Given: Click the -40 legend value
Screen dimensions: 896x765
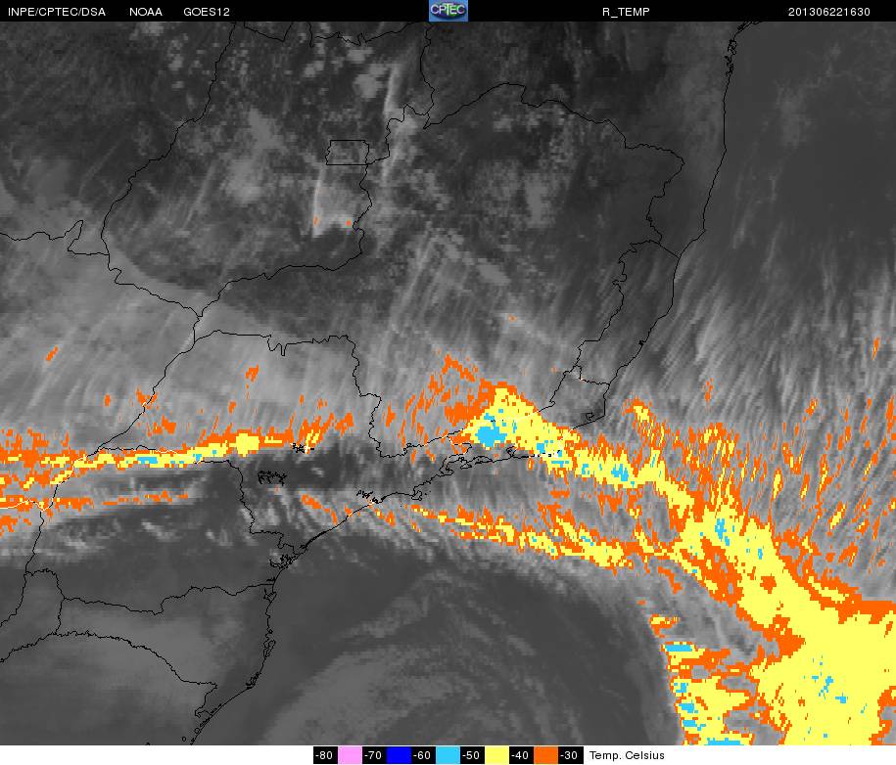Looking at the screenshot, I should (x=521, y=755).
